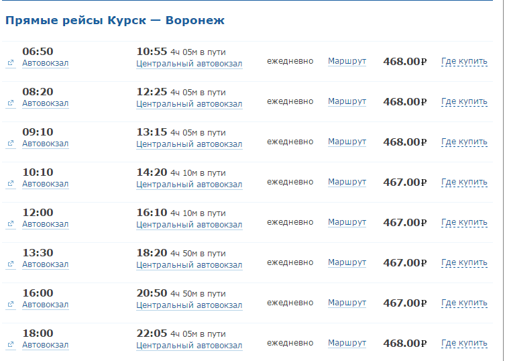Open external link icon for 18:00 departure

pos(11,345)
